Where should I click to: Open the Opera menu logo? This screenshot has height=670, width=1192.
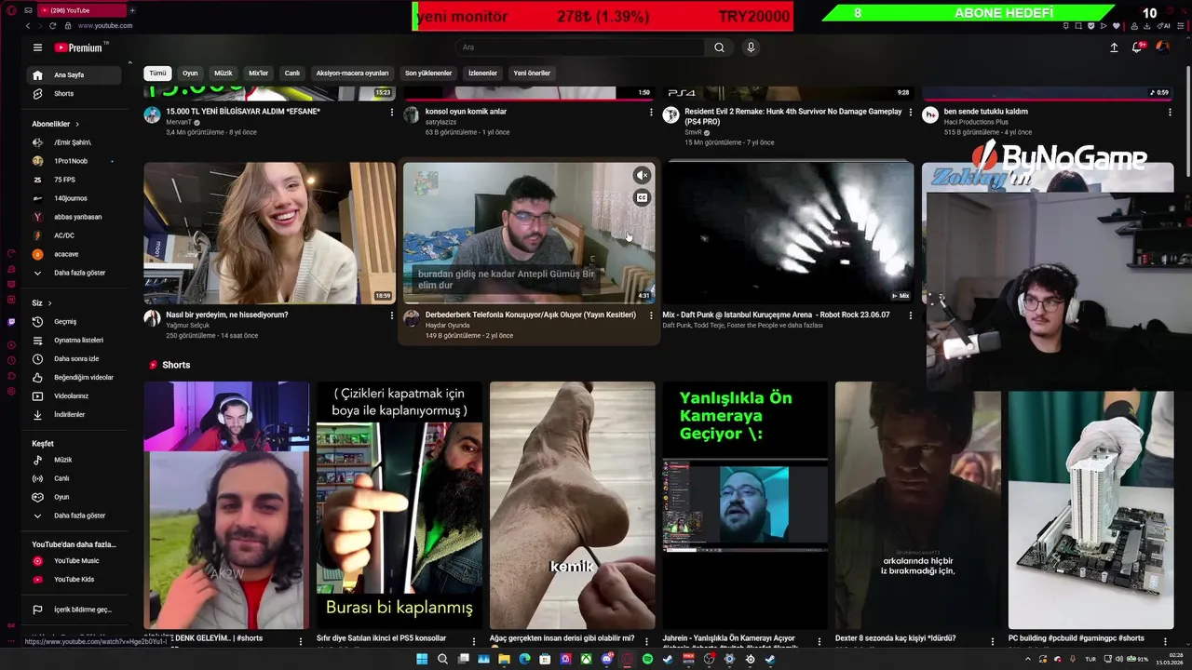point(11,10)
